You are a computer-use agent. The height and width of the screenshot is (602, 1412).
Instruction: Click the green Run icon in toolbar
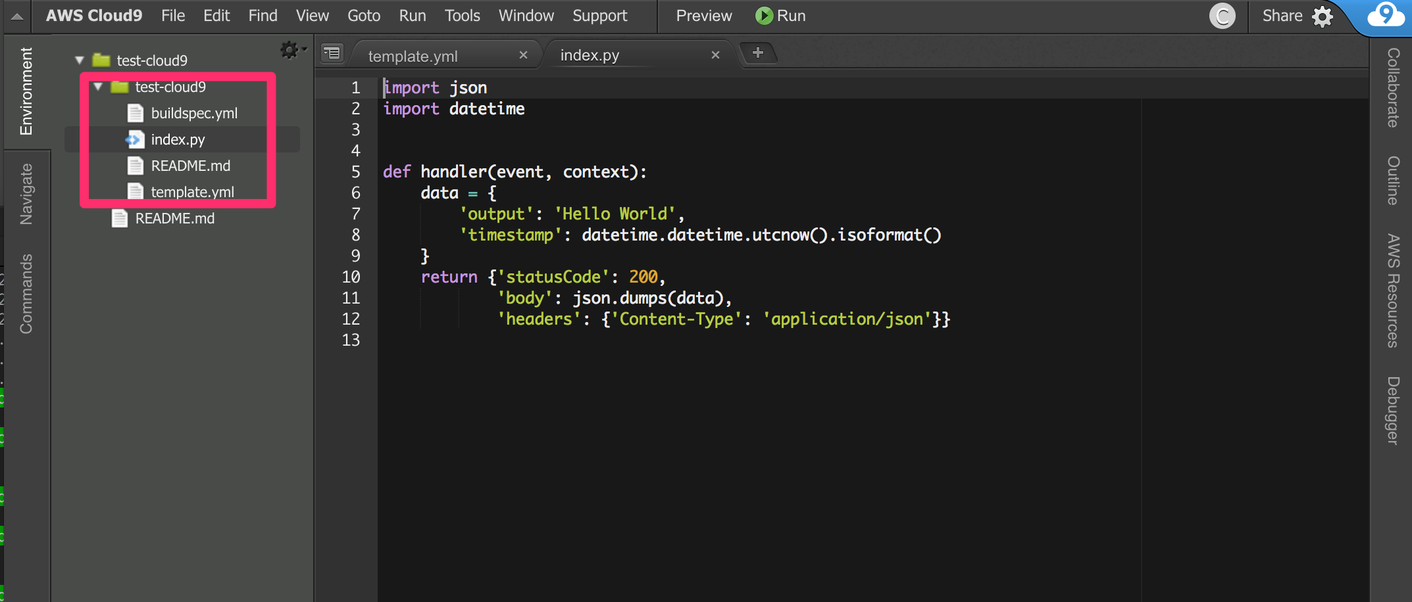[x=763, y=16]
